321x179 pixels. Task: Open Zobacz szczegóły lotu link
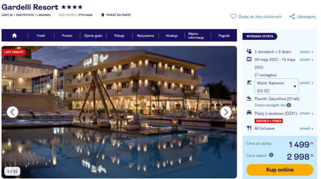270,105
